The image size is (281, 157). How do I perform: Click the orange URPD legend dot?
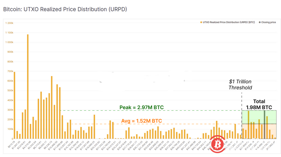tap(200, 22)
